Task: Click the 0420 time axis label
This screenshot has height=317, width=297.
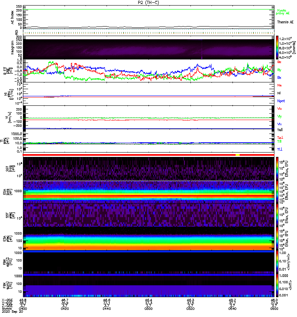Action: pyautogui.click(x=65, y=309)
